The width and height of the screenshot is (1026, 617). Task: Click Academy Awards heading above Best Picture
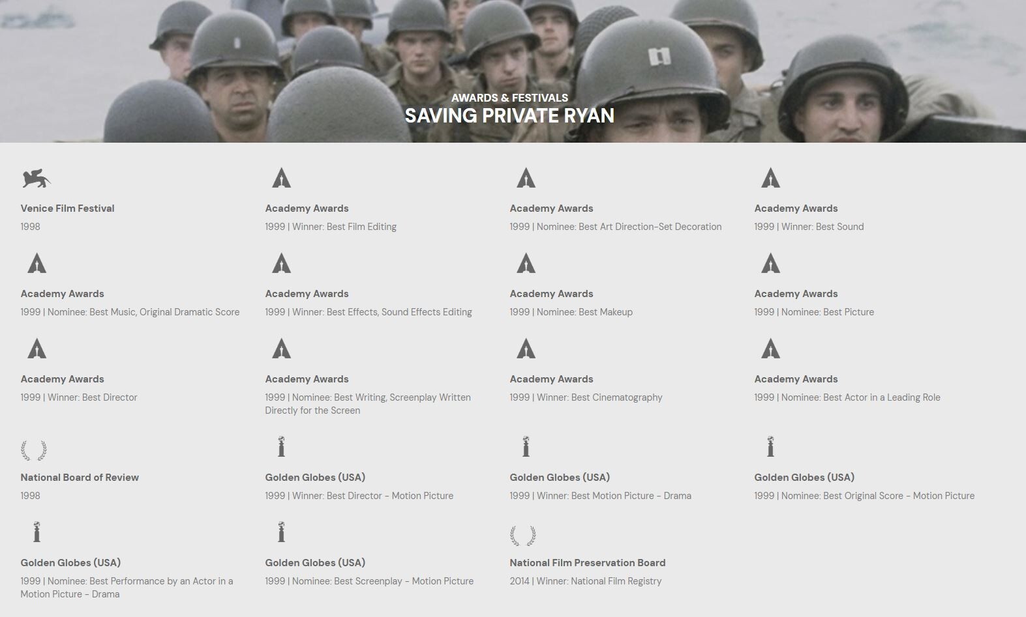796,294
